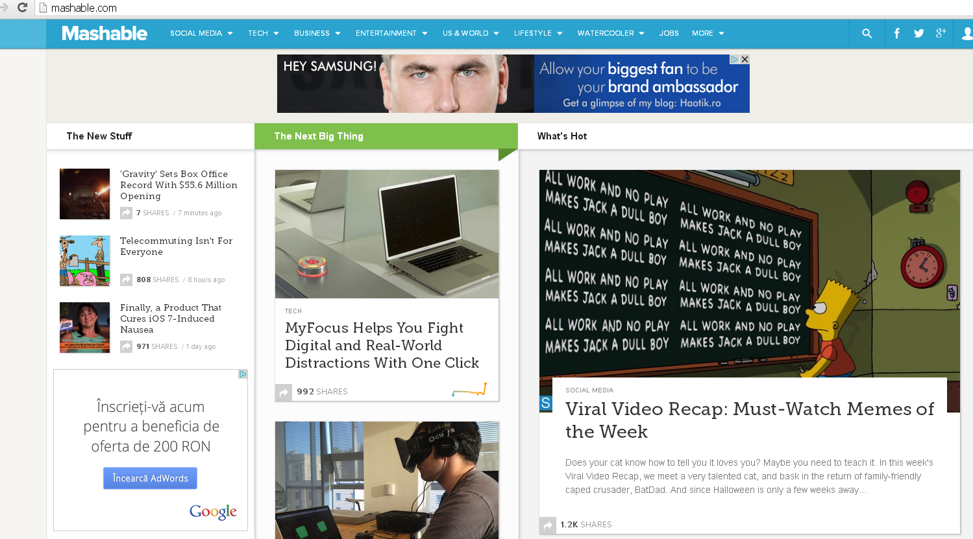Screen dimensions: 973x539
Task: Click the Încearcă AdWords button
Action: (150, 478)
